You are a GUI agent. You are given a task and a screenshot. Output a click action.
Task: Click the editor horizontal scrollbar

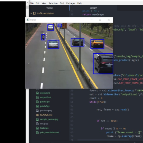[103, 140]
